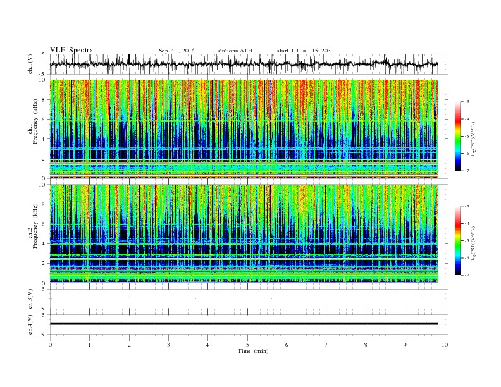Click the ch.2 spectrogram color scale bar
The height and width of the screenshot is (387, 501).
458,240
